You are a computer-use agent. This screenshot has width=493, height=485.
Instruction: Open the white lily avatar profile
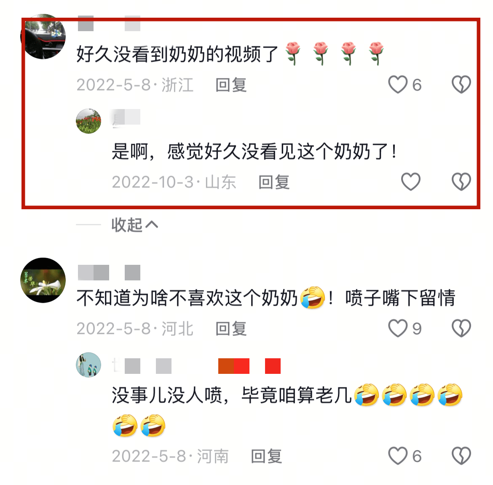coord(43,280)
